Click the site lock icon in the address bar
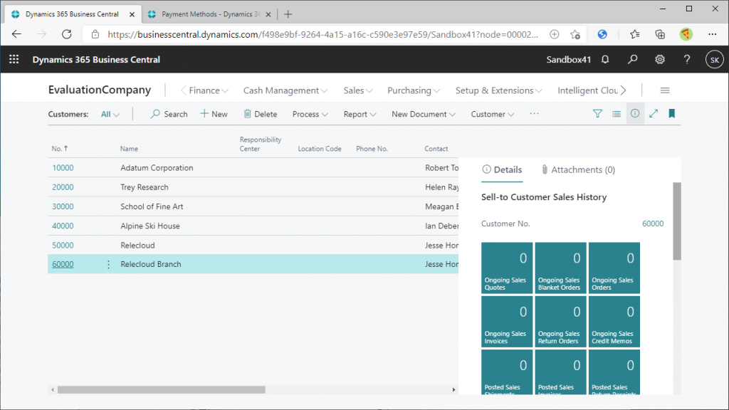Viewport: 729px width, 410px height. [95, 34]
